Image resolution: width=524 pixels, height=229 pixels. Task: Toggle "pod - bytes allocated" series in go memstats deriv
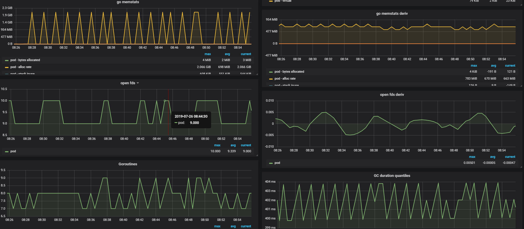(x=289, y=72)
